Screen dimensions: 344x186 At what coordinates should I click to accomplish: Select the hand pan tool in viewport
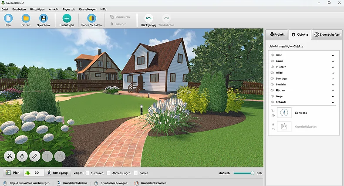22,156
